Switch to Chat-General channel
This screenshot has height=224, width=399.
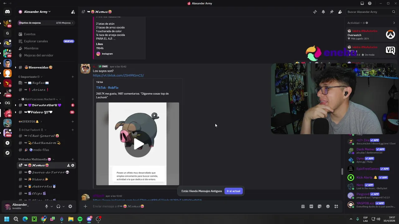click(46, 136)
